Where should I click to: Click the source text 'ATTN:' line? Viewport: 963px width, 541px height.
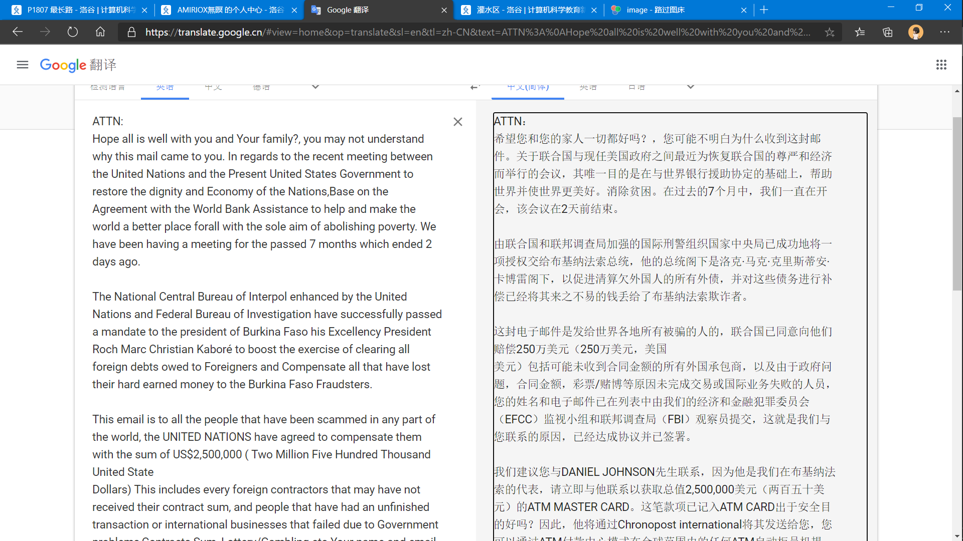pos(108,121)
